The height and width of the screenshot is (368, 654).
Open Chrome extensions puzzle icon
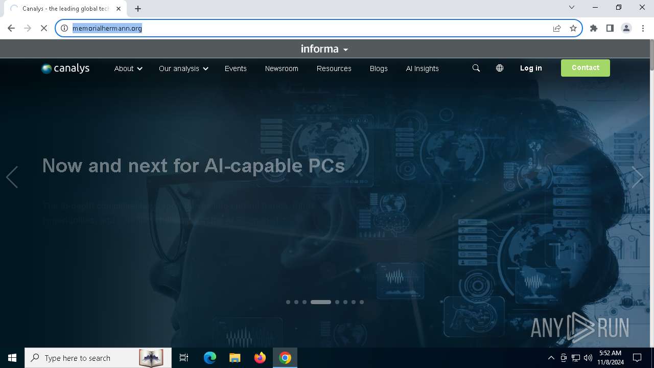pos(594,28)
